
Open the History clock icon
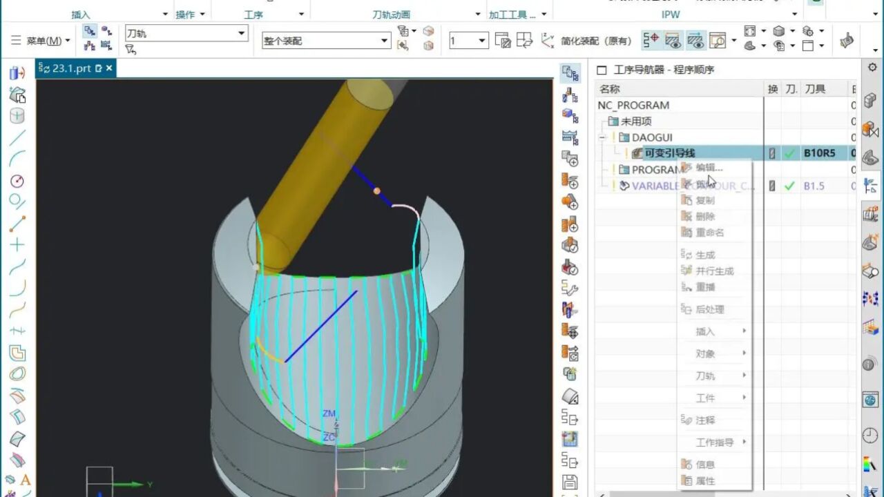point(870,436)
